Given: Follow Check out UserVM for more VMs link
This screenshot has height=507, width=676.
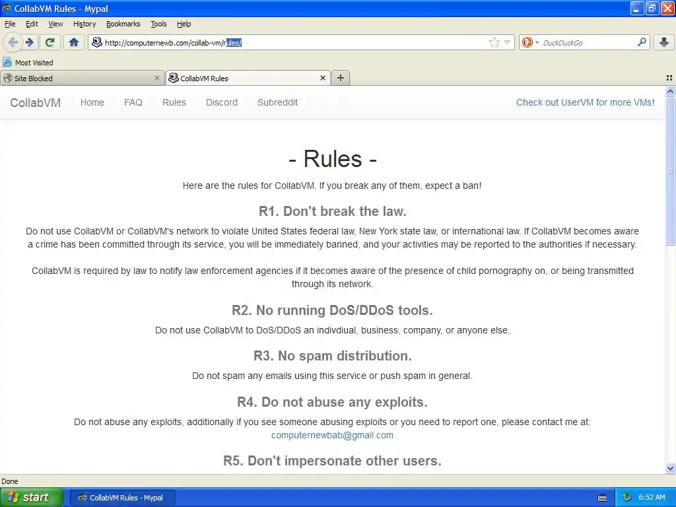Looking at the screenshot, I should [585, 102].
